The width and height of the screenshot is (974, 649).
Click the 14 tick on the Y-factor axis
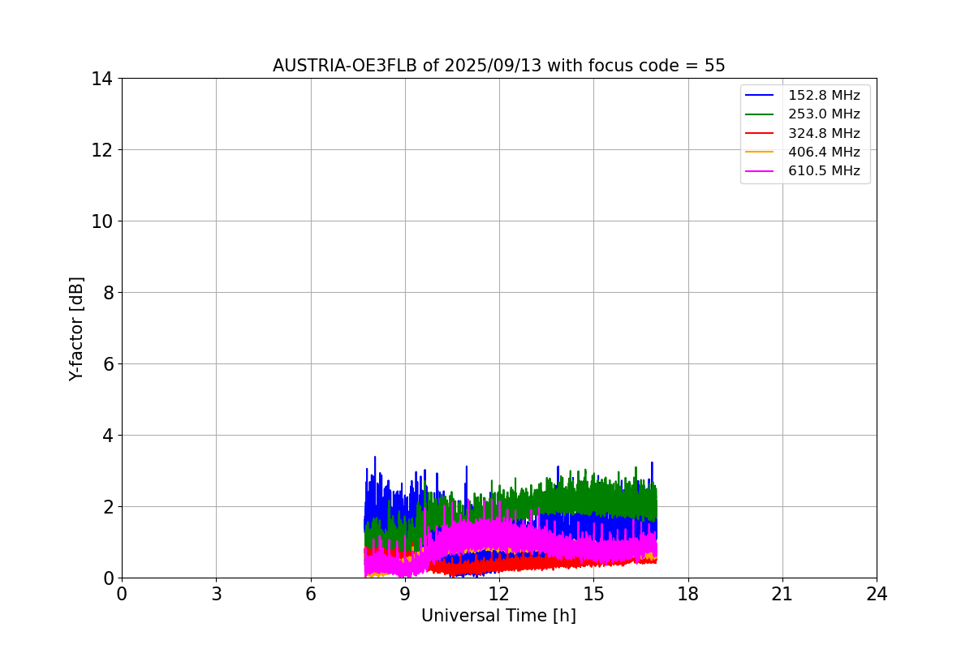(101, 79)
